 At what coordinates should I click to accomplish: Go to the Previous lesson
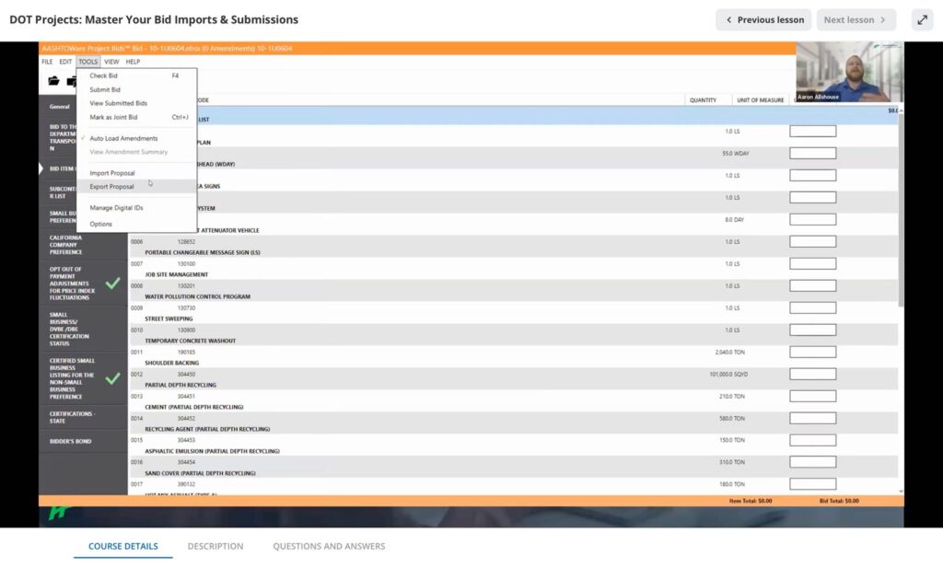[x=763, y=19]
